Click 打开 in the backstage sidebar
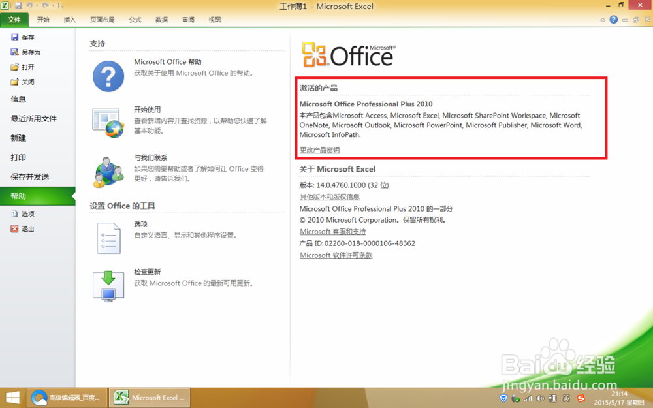 pyautogui.click(x=23, y=67)
